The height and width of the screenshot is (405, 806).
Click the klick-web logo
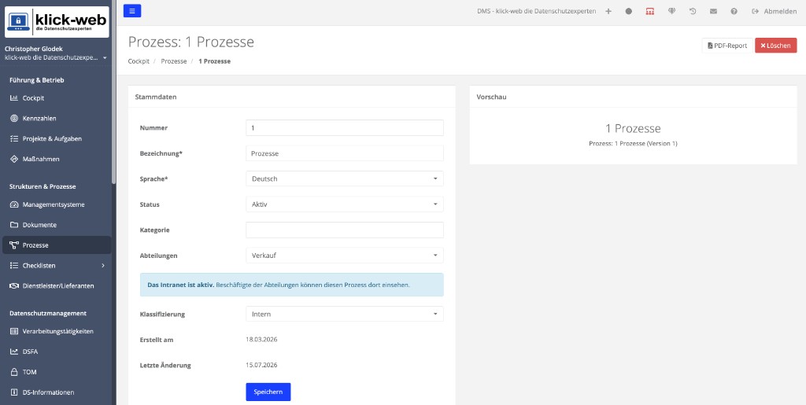[x=57, y=21]
